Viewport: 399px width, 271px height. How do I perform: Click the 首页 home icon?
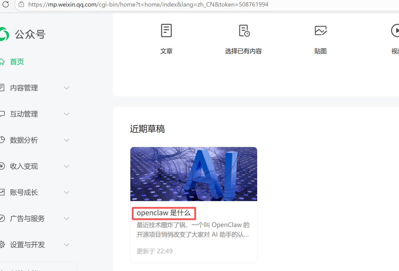2,62
